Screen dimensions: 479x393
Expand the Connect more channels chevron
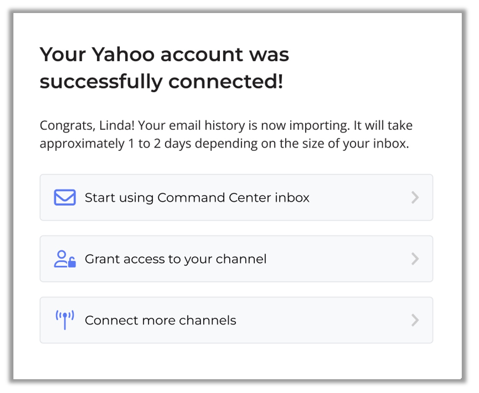pyautogui.click(x=415, y=320)
